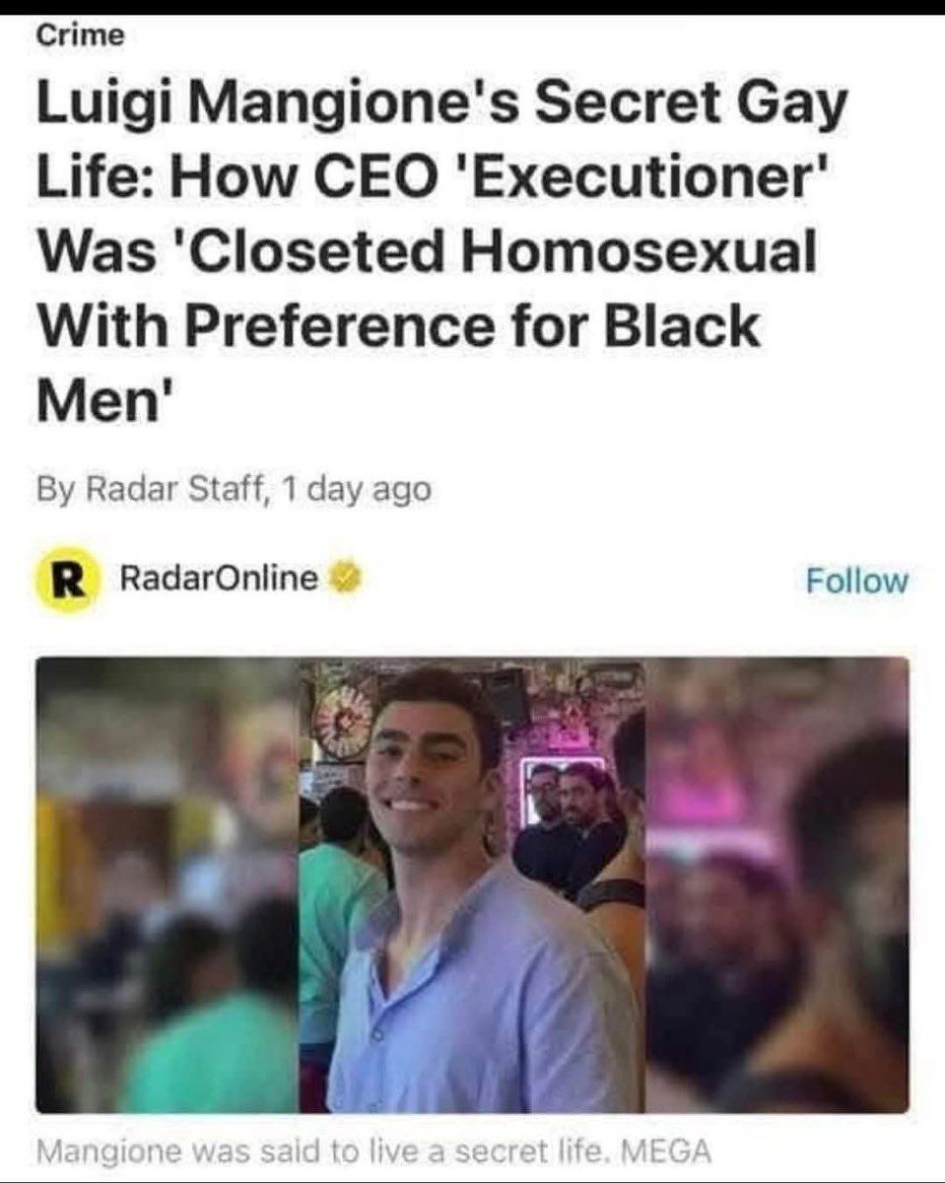The width and height of the screenshot is (945, 1183).
Task: Open the Crime category label
Action: (x=82, y=35)
